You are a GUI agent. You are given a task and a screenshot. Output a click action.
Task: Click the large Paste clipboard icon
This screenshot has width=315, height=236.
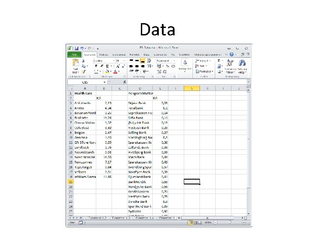coord(76,63)
